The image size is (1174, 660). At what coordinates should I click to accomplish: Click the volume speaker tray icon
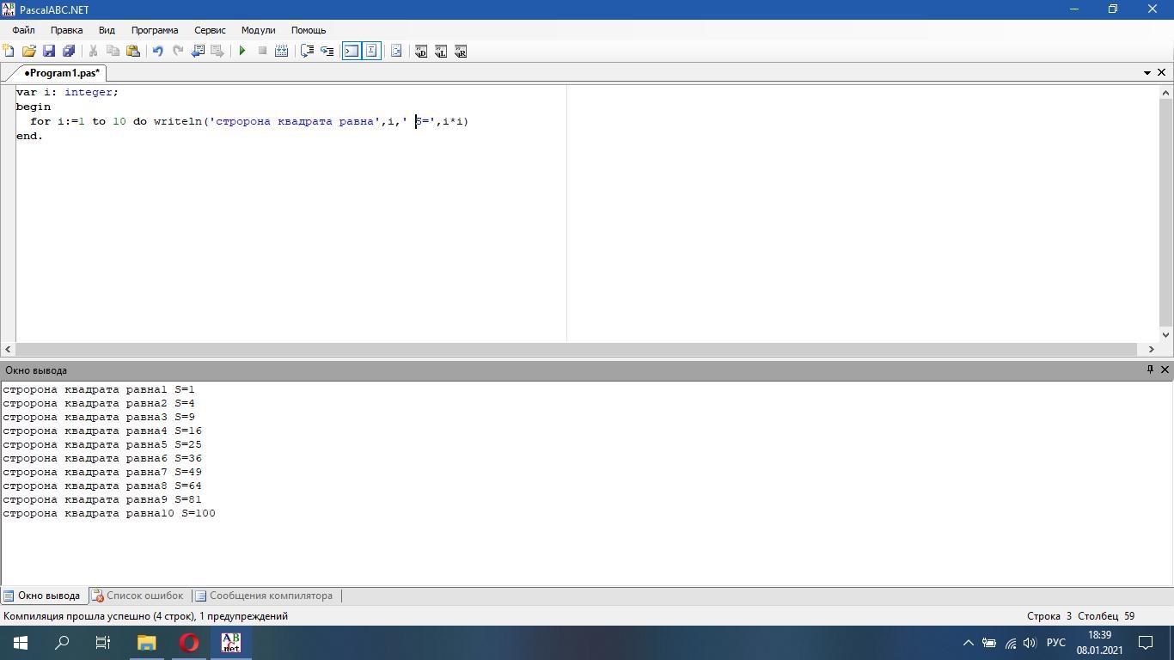[1030, 643]
